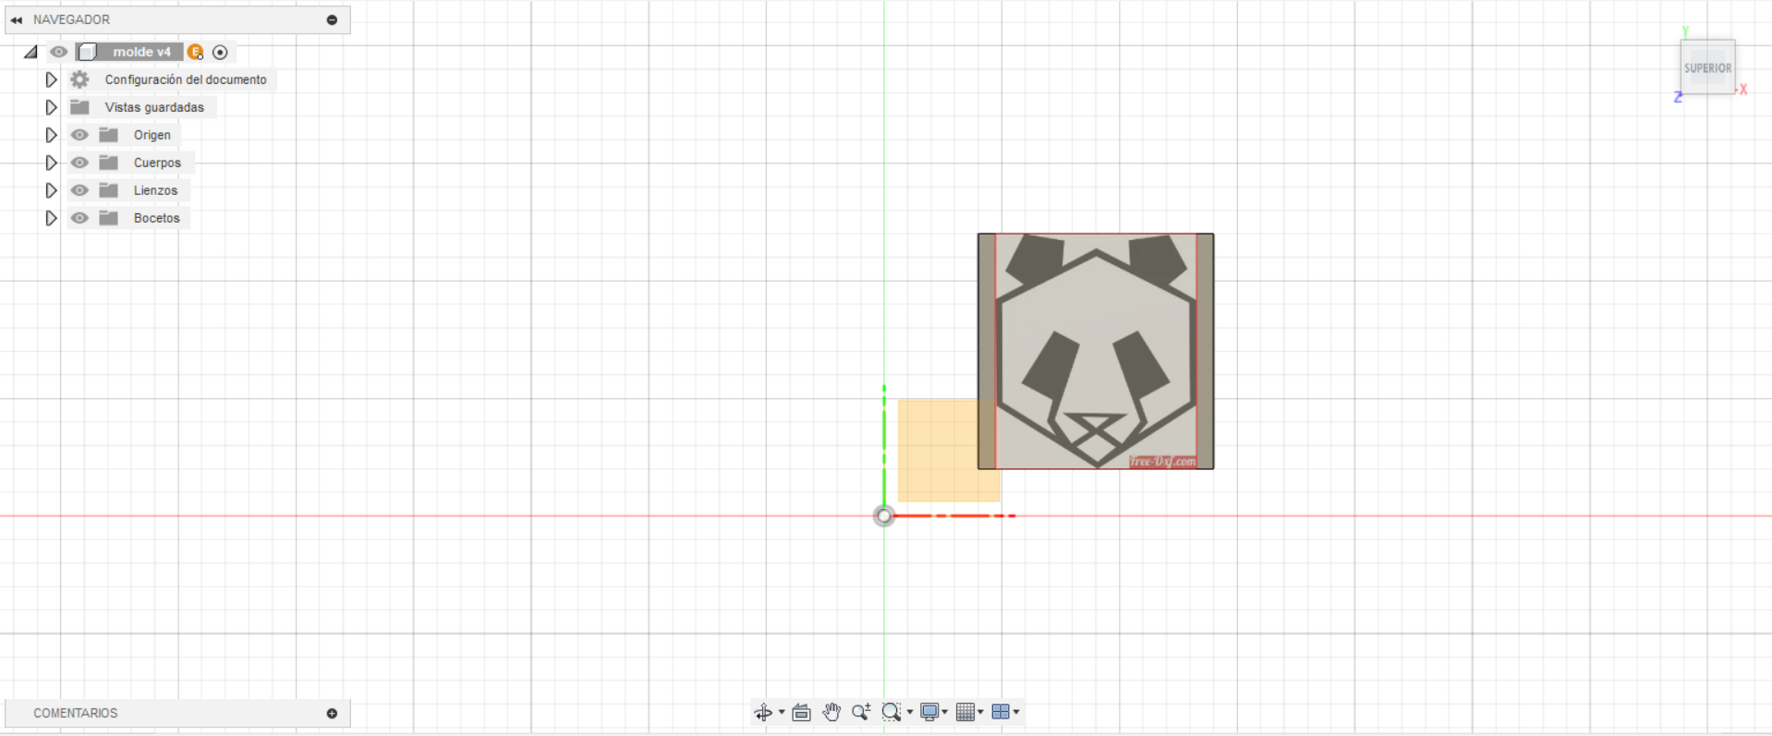1772x736 pixels.
Task: Select the Lienzos label
Action: coord(155,190)
